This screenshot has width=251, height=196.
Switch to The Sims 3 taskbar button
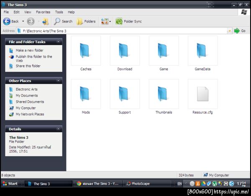(x=49, y=184)
